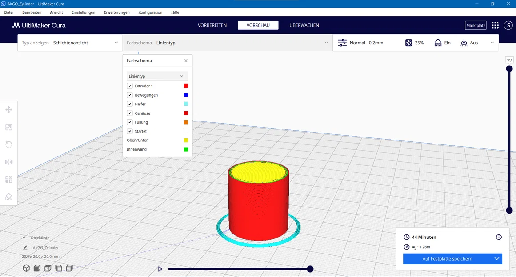Select the Rotate tool
Viewport: 516px width, 277px height.
click(8, 144)
